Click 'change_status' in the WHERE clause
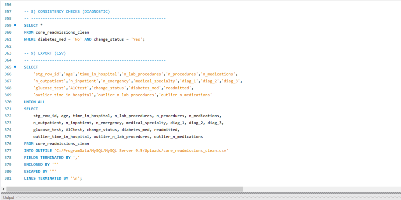This screenshot has width=401, height=200. click(109, 39)
